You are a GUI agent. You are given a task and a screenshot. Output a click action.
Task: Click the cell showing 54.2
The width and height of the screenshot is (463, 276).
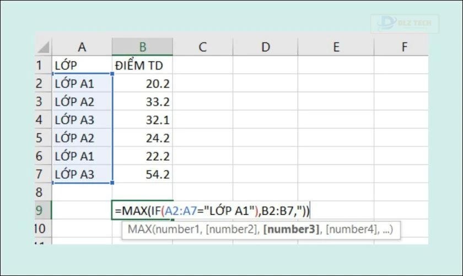[x=142, y=175]
